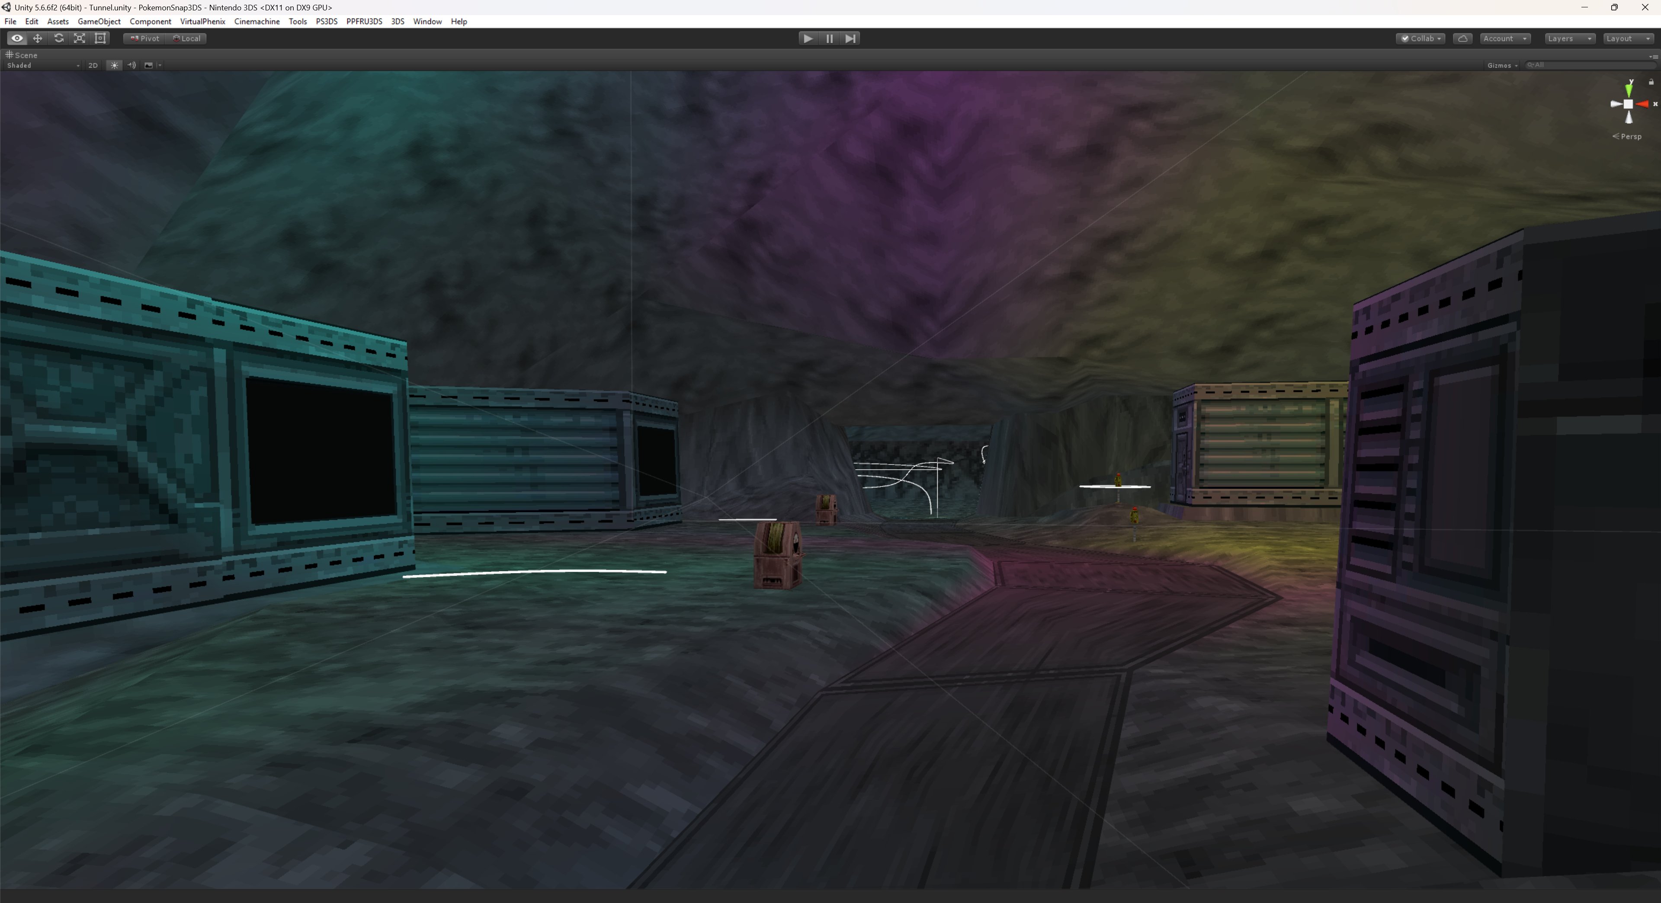Screen dimensions: 1661x903
Task: Toggle Local/Global handle rotation
Action: pyautogui.click(x=186, y=38)
